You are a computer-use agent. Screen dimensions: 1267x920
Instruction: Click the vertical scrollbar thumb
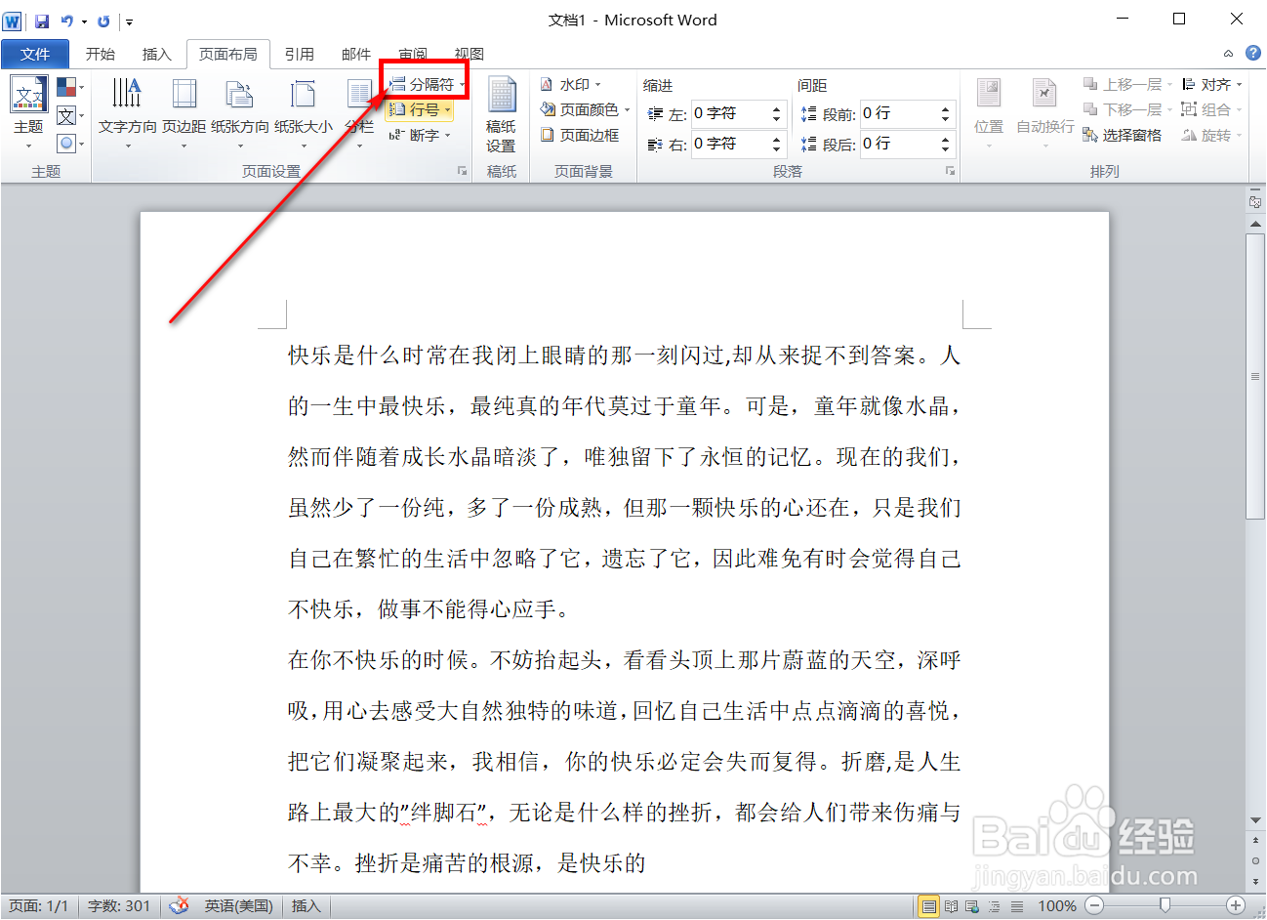1255,376
